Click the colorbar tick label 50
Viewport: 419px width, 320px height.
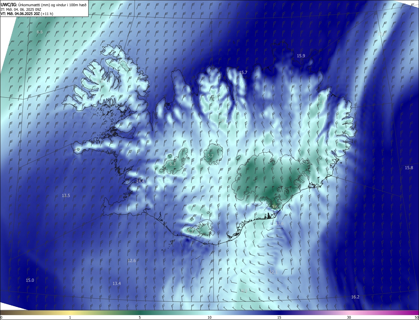(416, 317)
